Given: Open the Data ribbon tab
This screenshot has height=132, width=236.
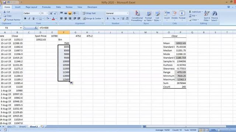Looking at the screenshot, I should [58, 7].
